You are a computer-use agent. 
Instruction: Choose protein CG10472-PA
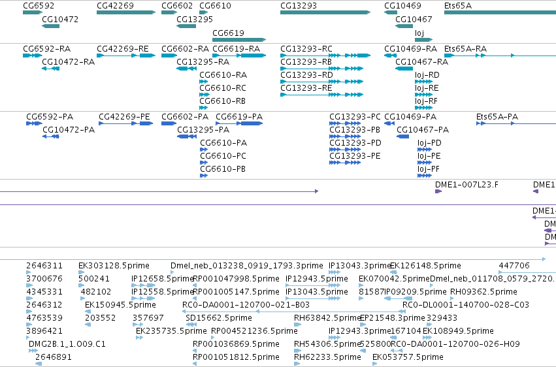69,130
